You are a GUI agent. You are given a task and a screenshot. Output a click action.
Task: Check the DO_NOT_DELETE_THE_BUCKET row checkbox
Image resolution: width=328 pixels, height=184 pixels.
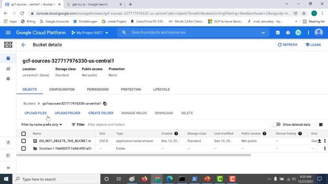tap(24, 141)
